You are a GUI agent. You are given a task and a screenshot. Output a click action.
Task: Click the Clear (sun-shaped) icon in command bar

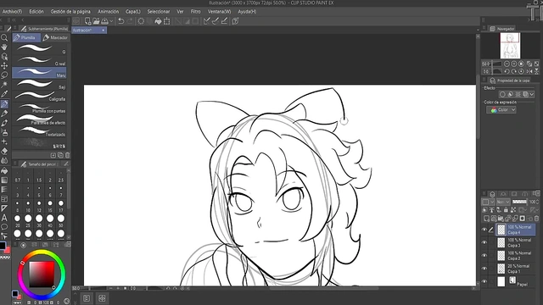pyautogui.click(x=141, y=21)
